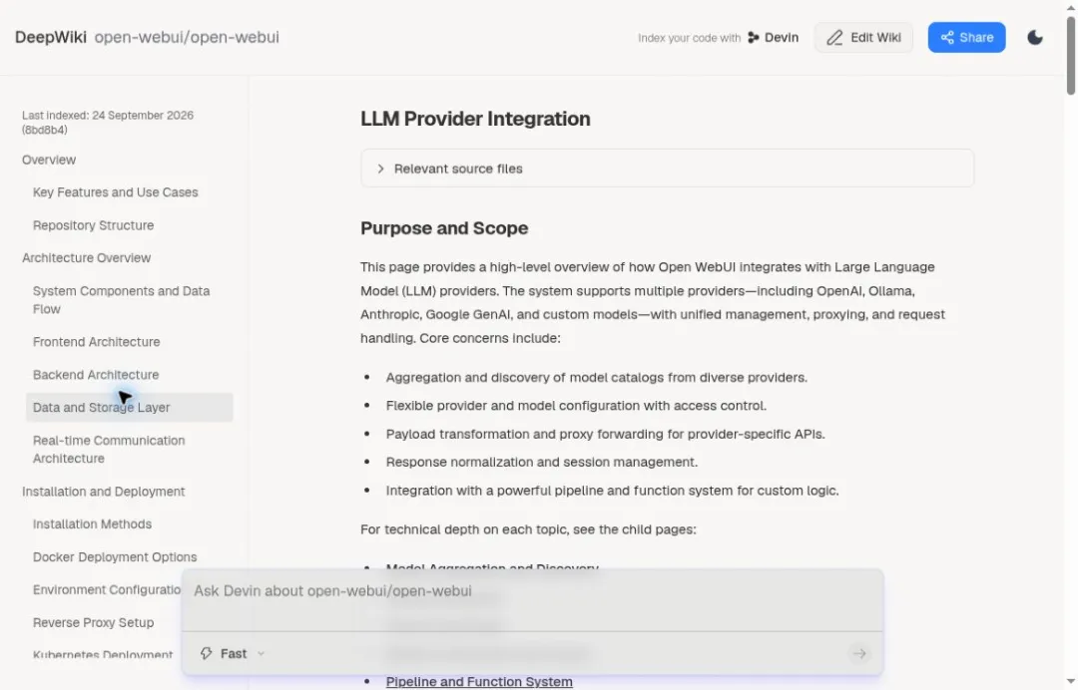1078x690 pixels.
Task: Follow the Pipeline and Function System link
Action: pos(479,681)
